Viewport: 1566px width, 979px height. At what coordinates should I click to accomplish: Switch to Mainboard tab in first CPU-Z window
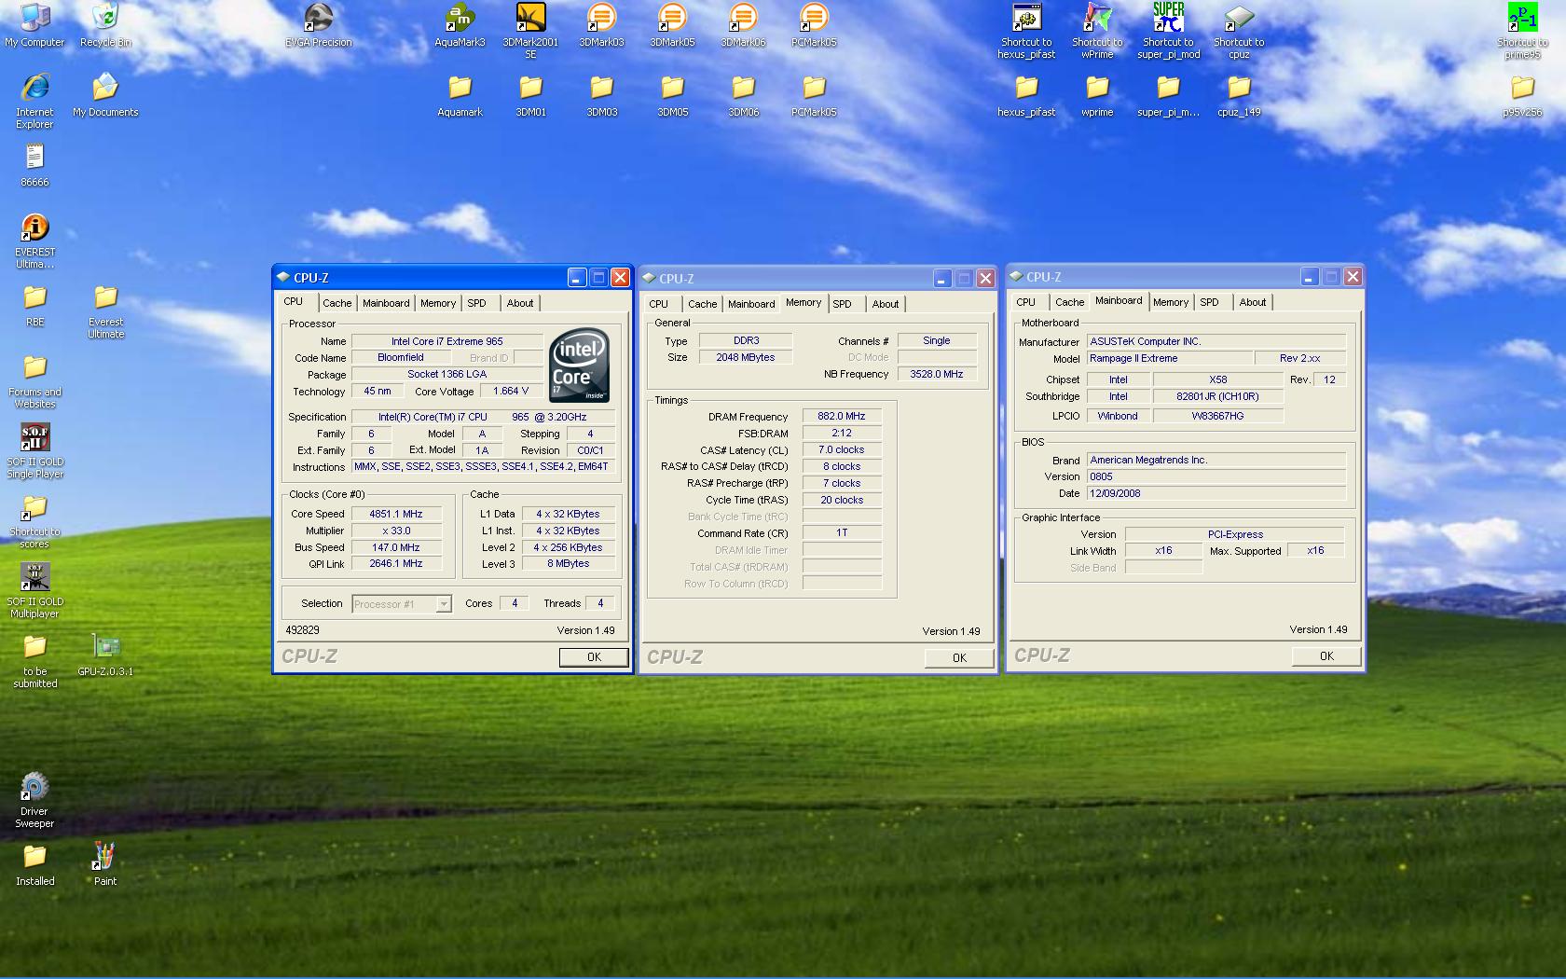[x=386, y=303]
